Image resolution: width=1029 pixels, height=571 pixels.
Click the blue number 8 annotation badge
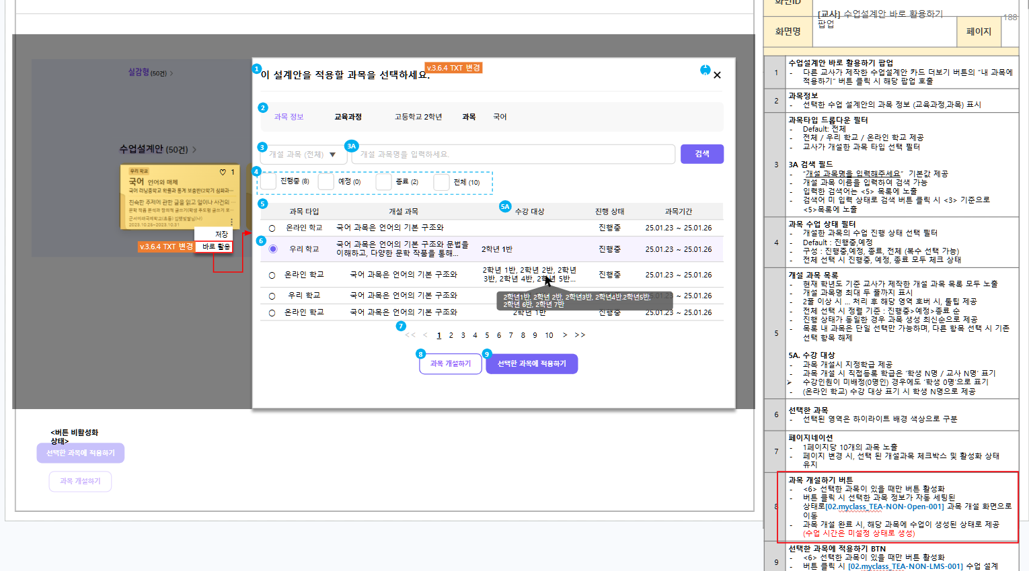[x=420, y=354]
